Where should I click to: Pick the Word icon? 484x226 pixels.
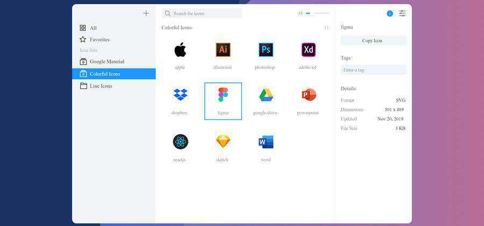click(x=266, y=142)
